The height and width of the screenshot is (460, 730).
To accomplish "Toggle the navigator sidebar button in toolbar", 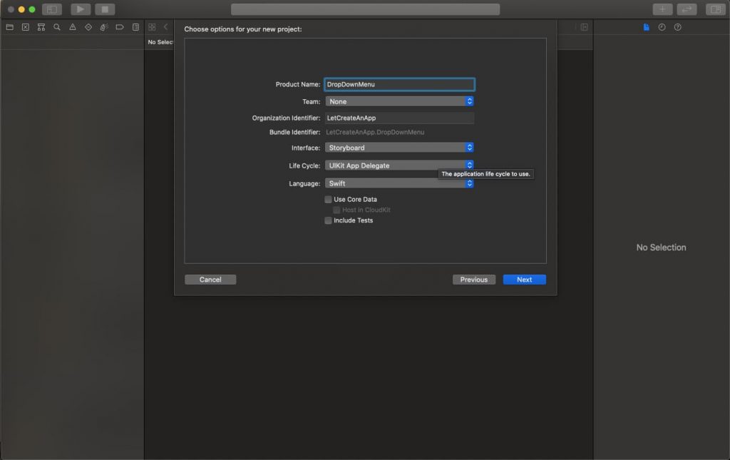I will pyautogui.click(x=51, y=9).
